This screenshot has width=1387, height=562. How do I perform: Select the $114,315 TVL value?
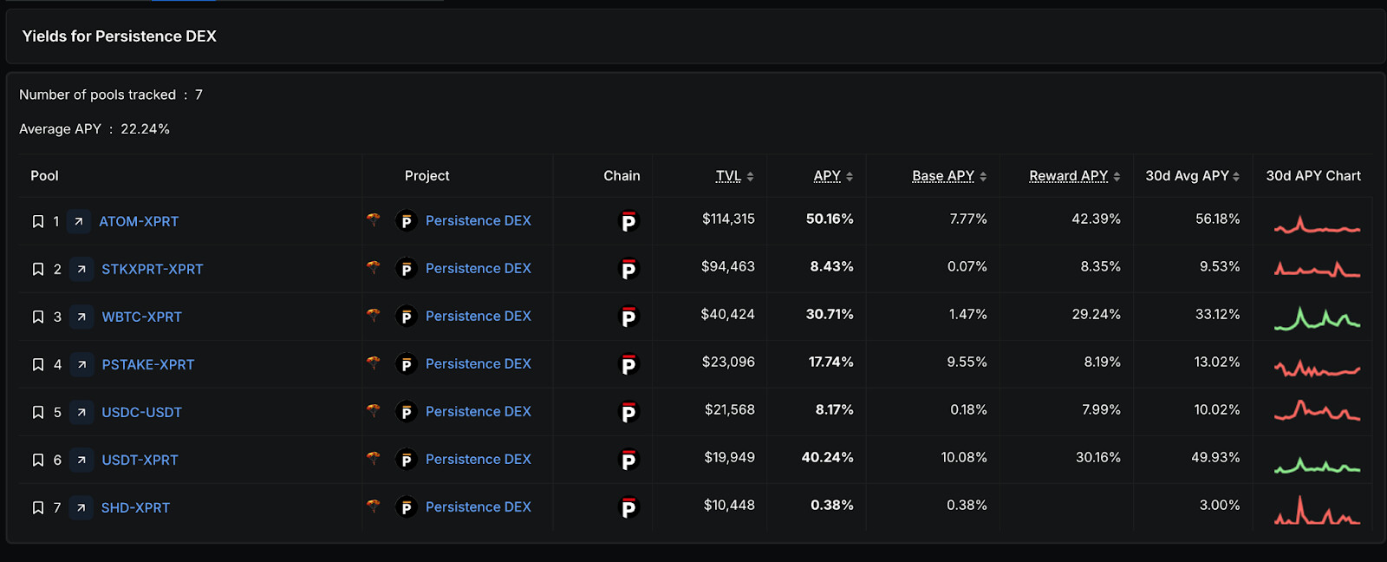[728, 219]
